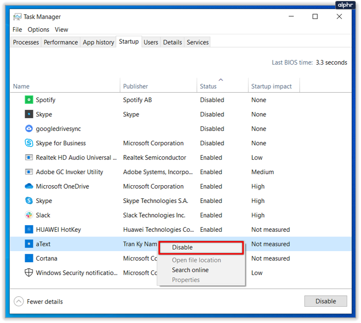Select the Adobe GC Invoker Utility row
This screenshot has width=361, height=323.
[x=69, y=172]
